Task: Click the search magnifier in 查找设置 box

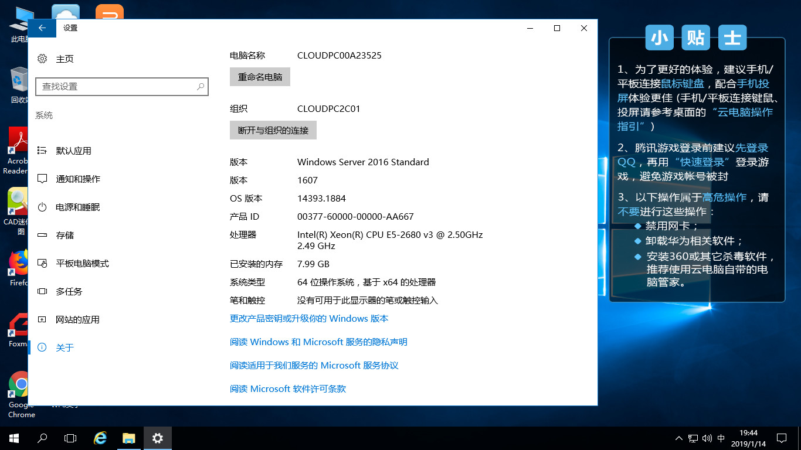Action: coord(201,86)
